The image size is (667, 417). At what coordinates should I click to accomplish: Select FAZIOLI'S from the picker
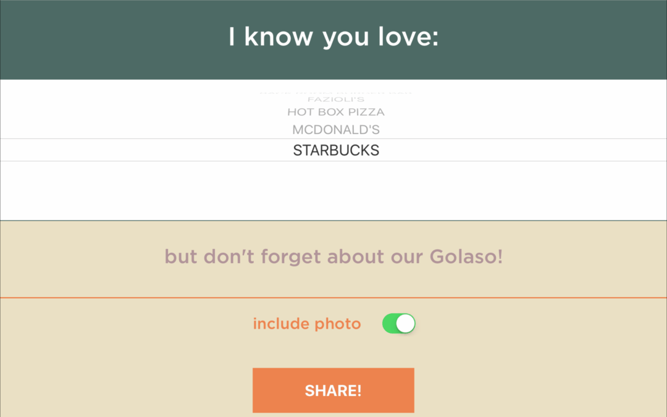pos(336,99)
